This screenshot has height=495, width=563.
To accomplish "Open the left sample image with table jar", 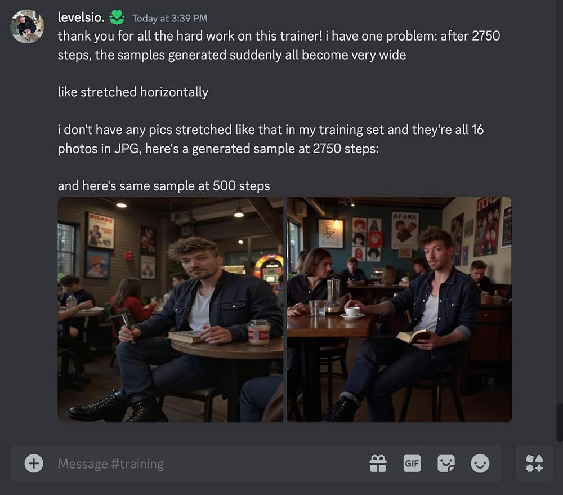I will pyautogui.click(x=171, y=309).
